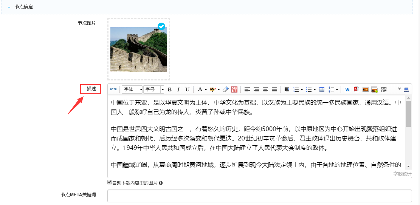This screenshot has width=420, height=205.
Task: Open line spacing dropdown arrow
Action: (x=337, y=89)
